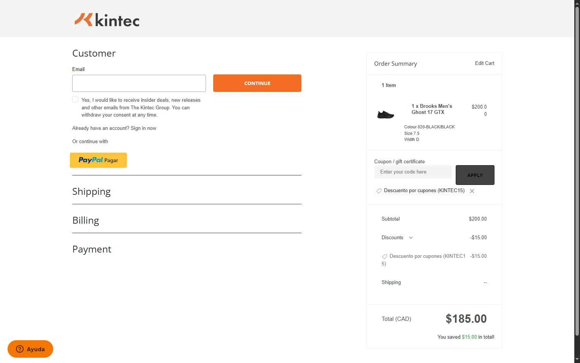Click the '1 Item' label

coord(389,85)
